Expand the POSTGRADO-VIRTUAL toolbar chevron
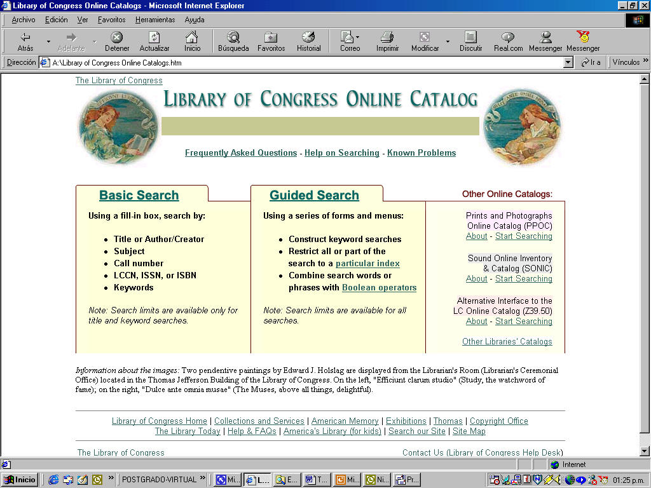 (202, 478)
